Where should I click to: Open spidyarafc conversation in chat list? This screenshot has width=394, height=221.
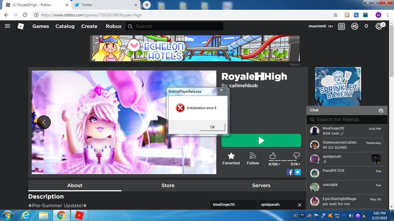347,159
